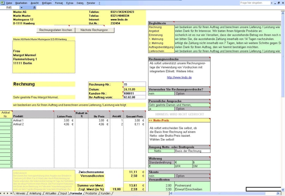
Task: Click Option under Persönliche Ansprache
Action: [x=192, y=109]
